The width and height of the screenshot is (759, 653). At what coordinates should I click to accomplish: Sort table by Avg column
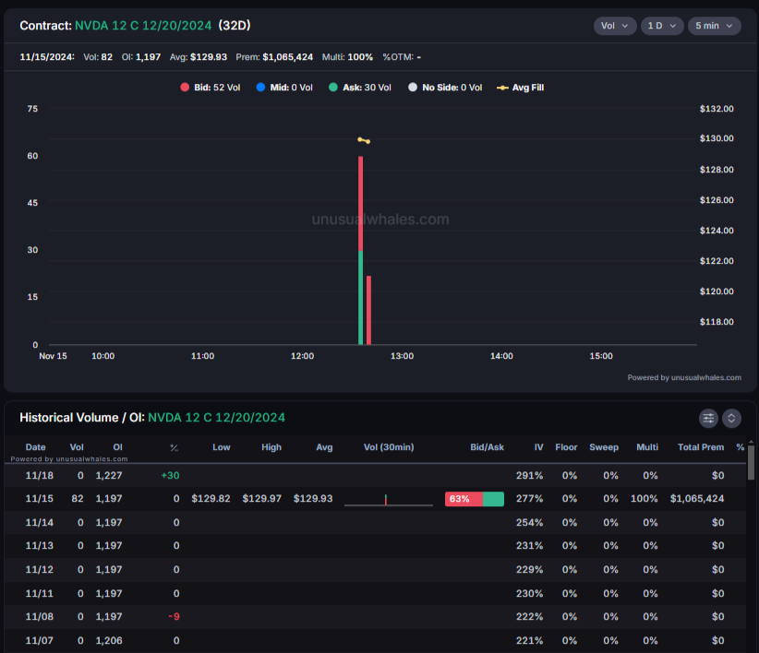pos(324,447)
